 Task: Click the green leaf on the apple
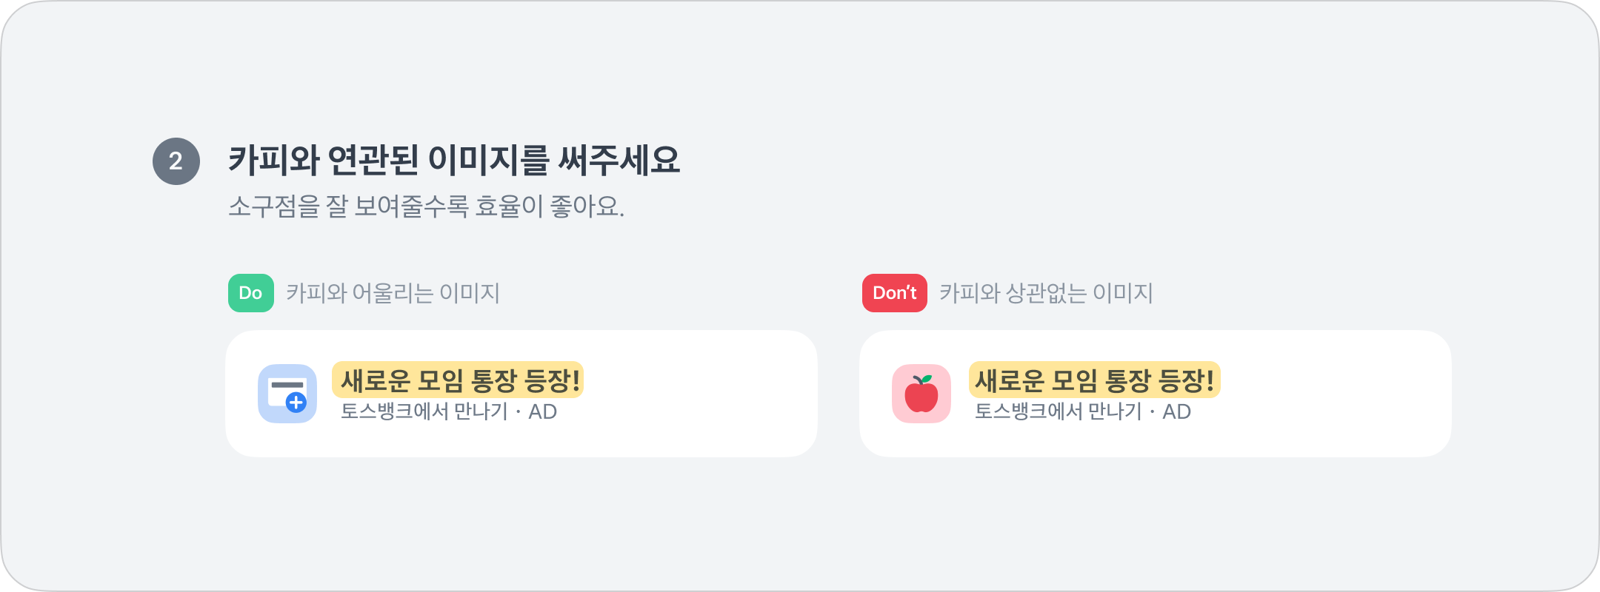926,380
